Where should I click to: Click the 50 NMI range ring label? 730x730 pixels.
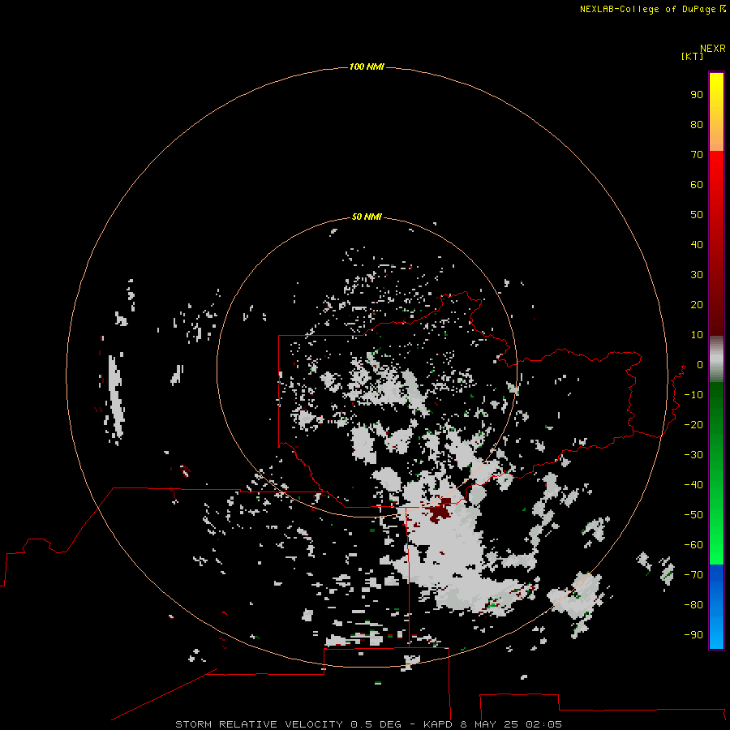pyautogui.click(x=367, y=217)
